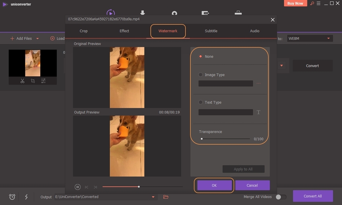The image size is (342, 205).
Task: Expand the Add Files dropdown arrow
Action: point(37,39)
